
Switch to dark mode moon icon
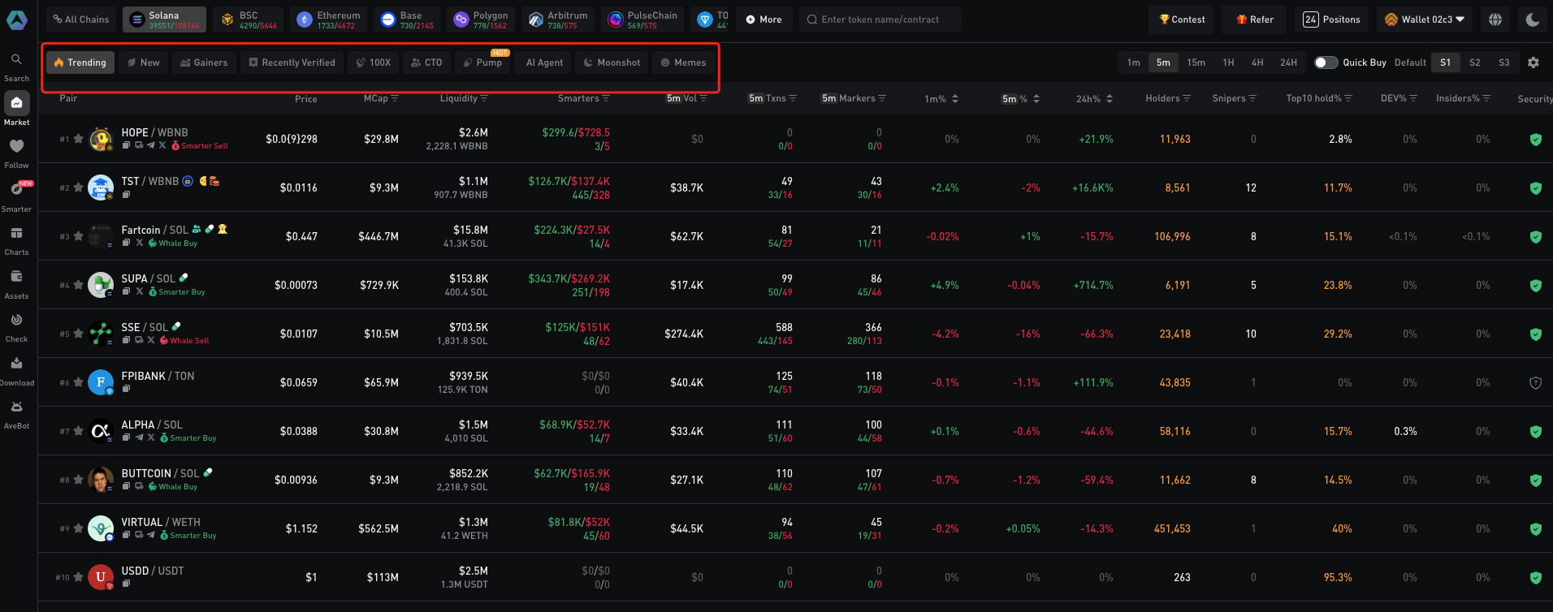pyautogui.click(x=1533, y=19)
